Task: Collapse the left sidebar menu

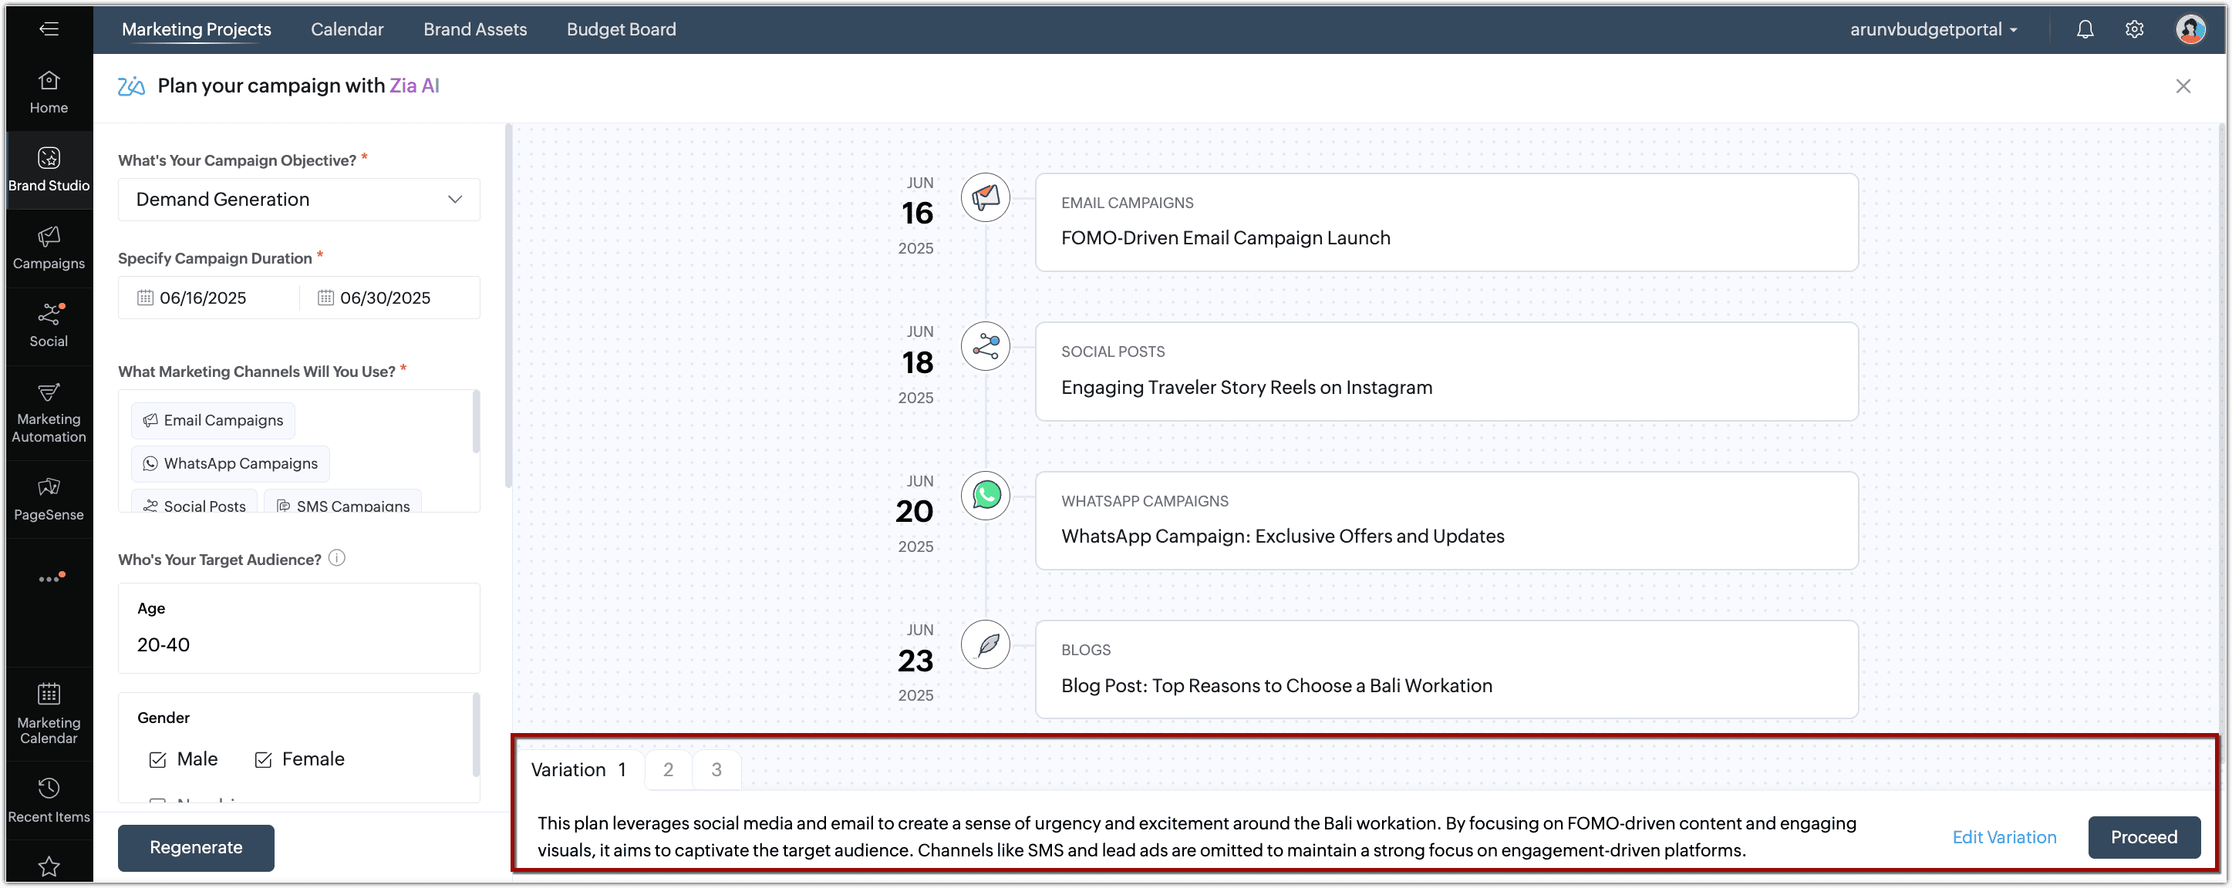Action: (x=49, y=29)
